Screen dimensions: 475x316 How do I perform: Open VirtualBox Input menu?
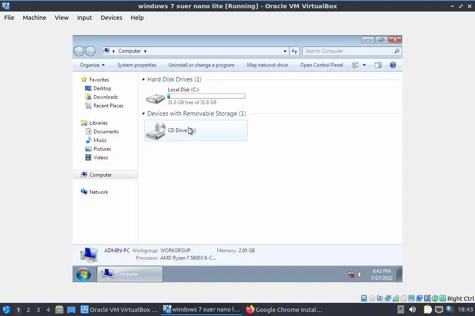[x=85, y=18]
